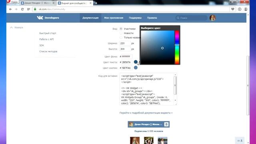Edit the Цвет кнопок 5B7FA6 field

[126, 68]
